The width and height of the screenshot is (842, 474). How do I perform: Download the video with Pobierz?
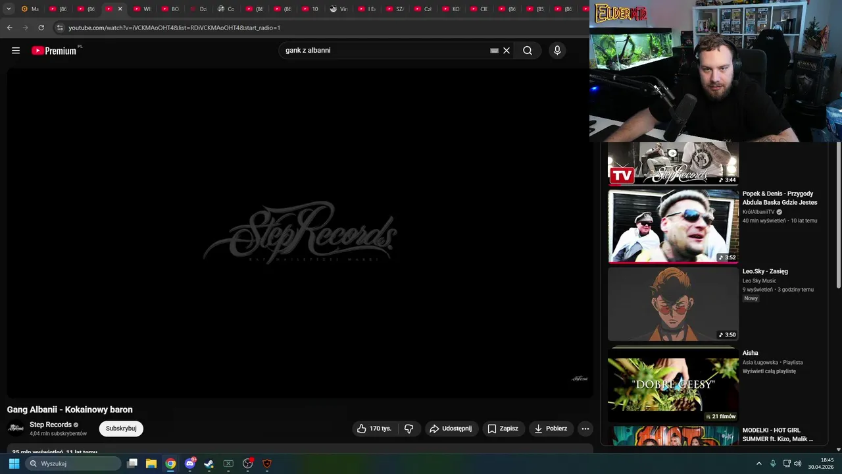point(551,429)
